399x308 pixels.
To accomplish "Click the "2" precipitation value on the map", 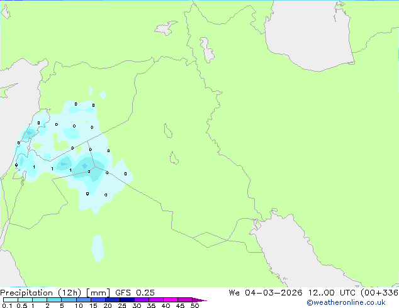I will coord(89,172).
